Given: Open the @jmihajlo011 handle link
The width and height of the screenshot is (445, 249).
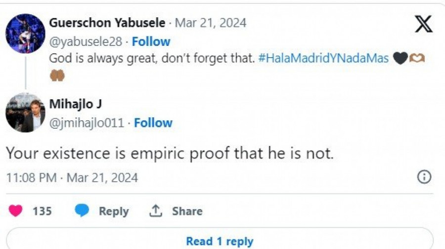Looking at the screenshot, I should [87, 123].
